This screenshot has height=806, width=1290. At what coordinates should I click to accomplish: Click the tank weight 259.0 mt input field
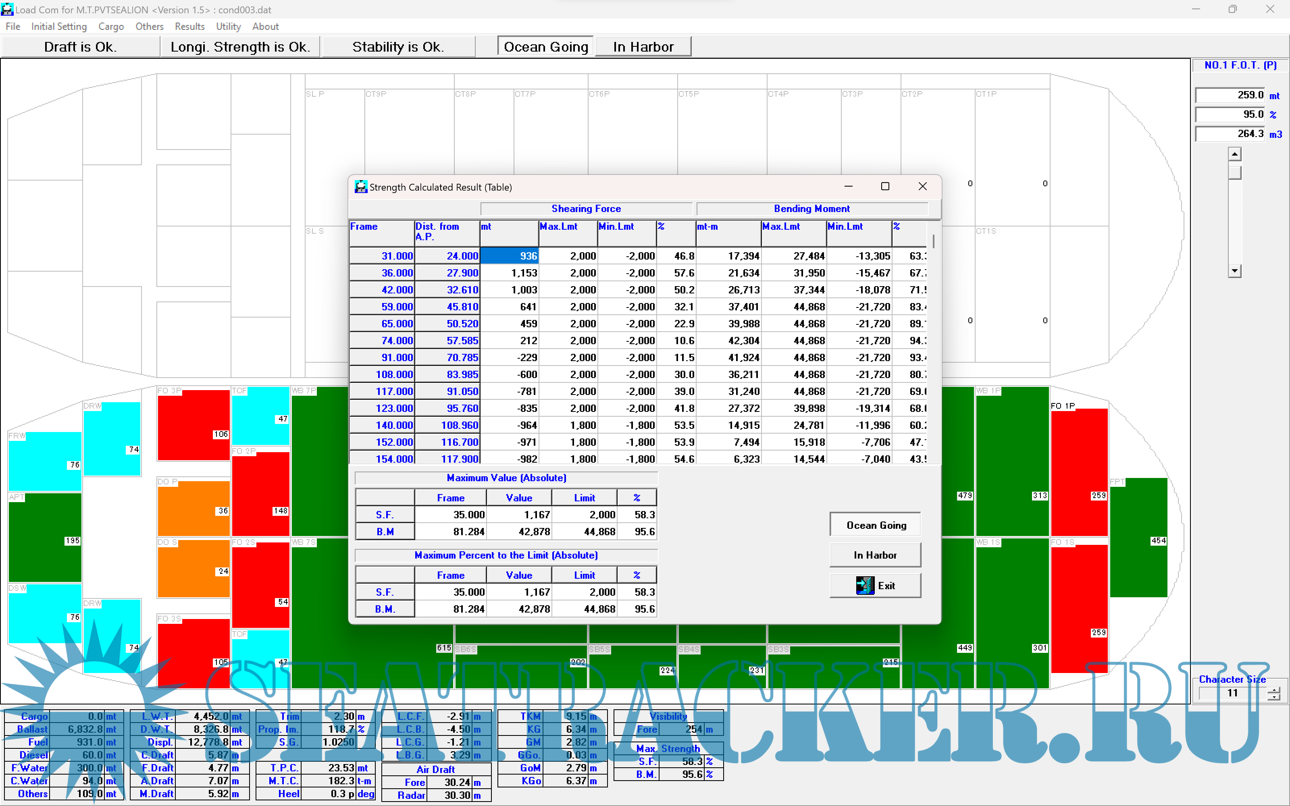point(1230,95)
